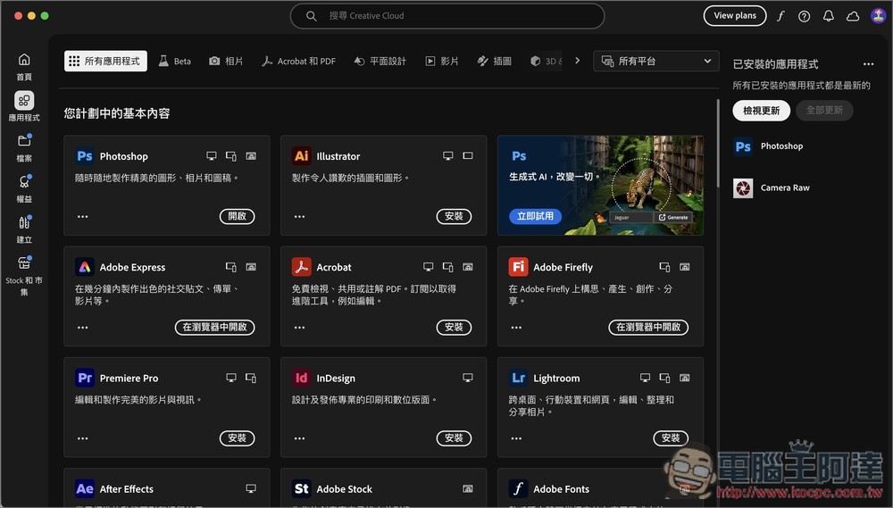The image size is (893, 508).
Task: Open the Create (建立) sidebar icon
Action: coord(24,222)
